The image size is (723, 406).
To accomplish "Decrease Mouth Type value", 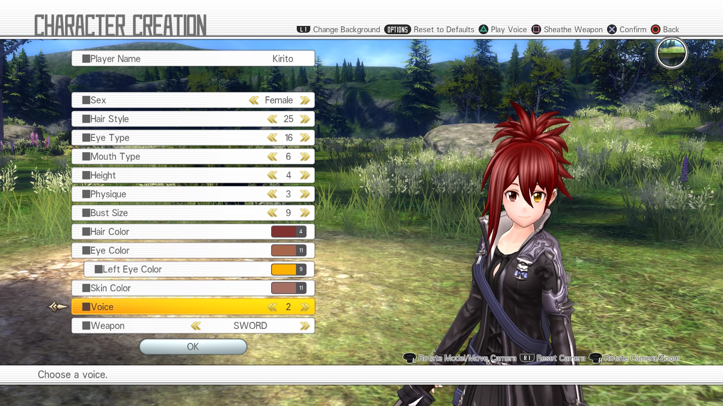I will coord(272,157).
